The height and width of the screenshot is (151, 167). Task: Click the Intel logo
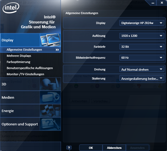tap(11, 8)
